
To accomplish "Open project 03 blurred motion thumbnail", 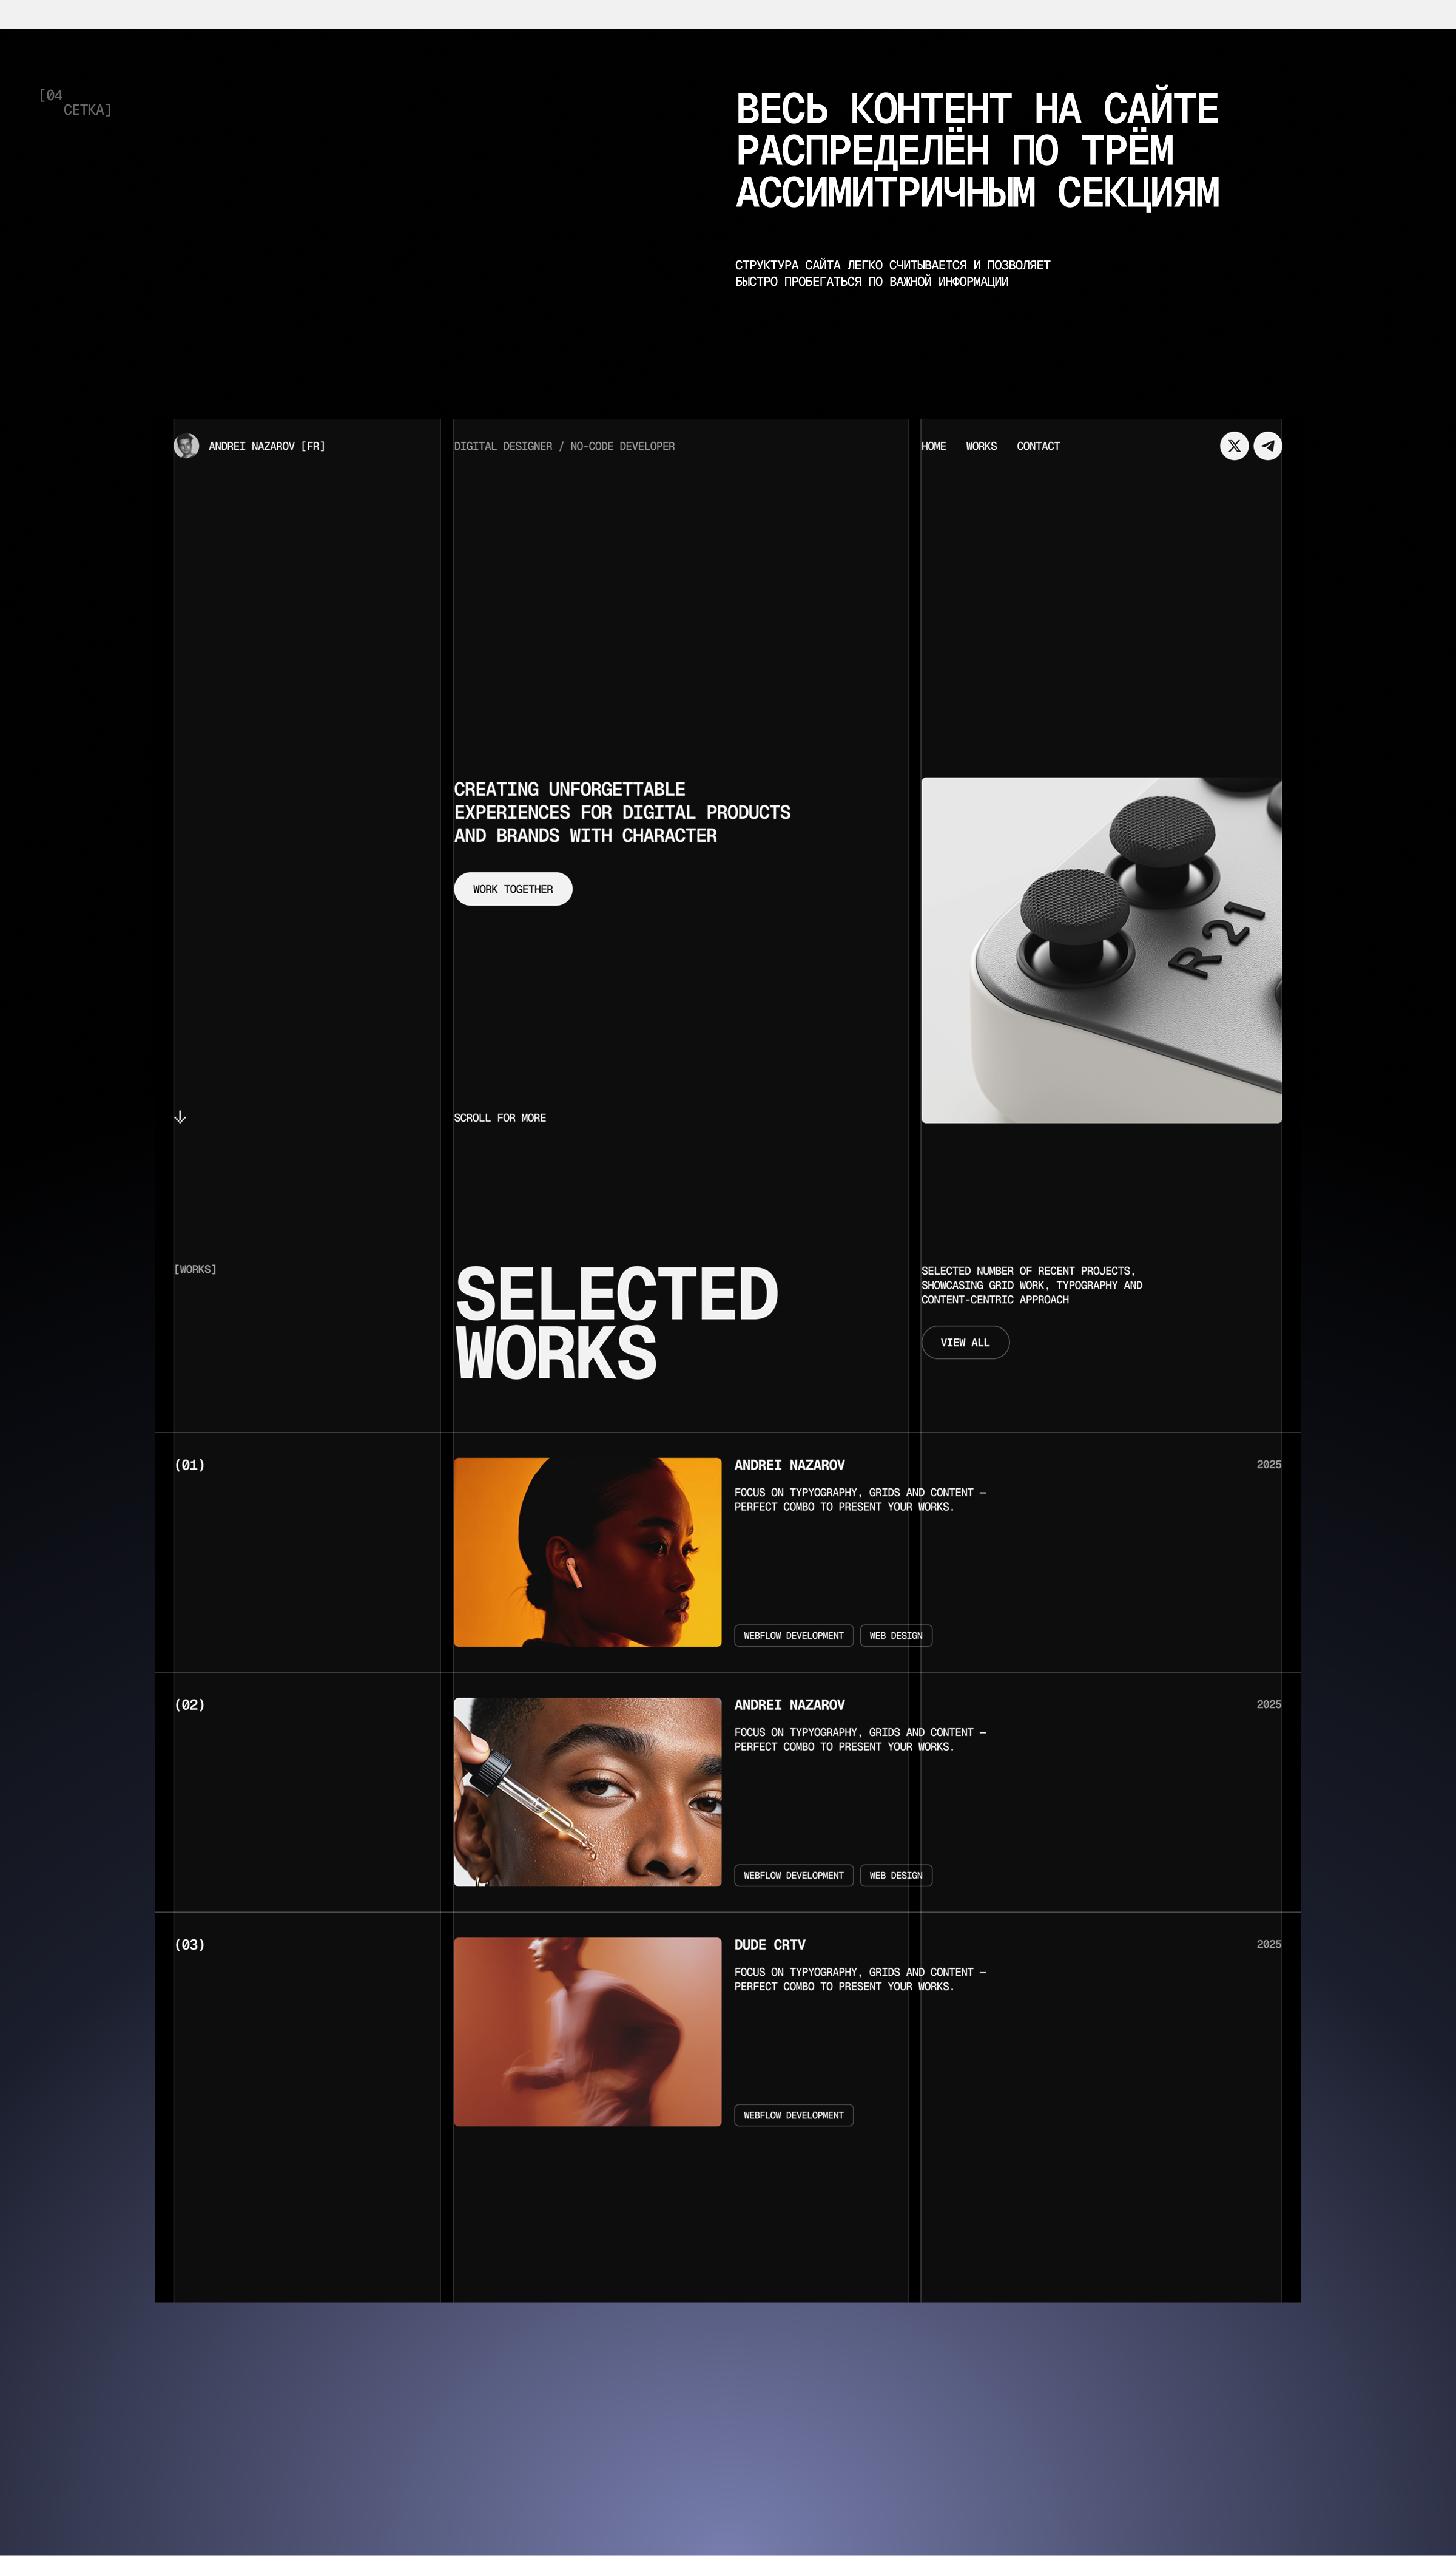I will [587, 2032].
